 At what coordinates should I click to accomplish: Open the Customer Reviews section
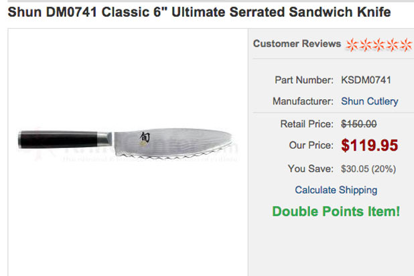[297, 44]
